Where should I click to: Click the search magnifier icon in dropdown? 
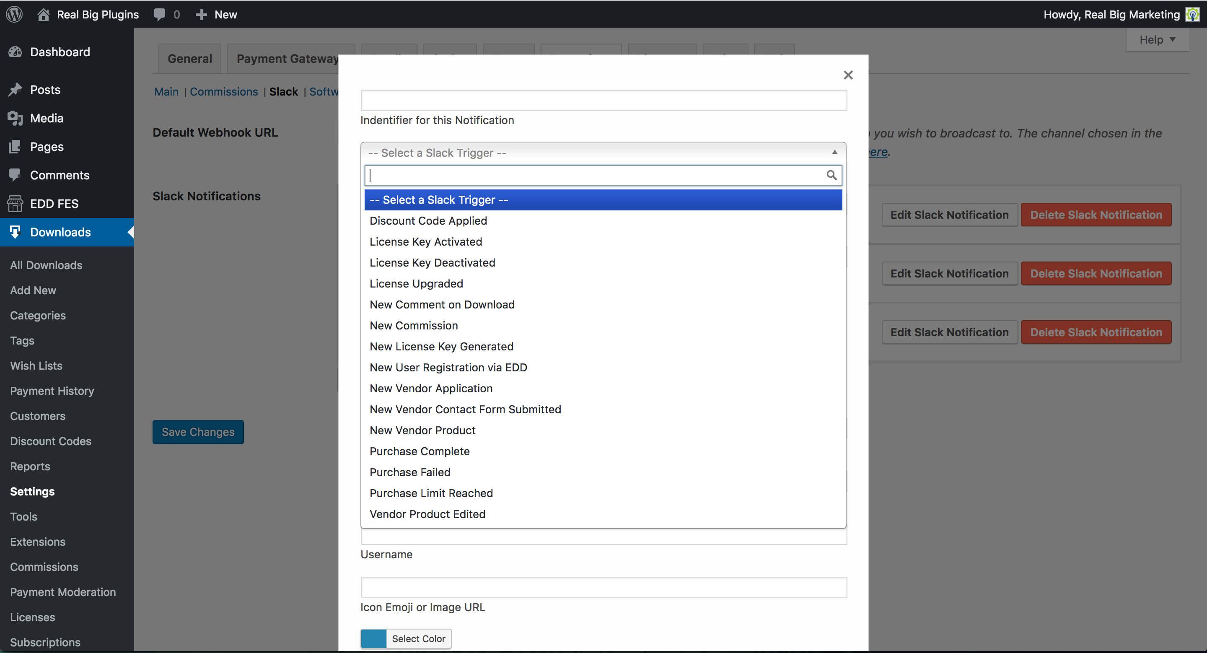(831, 175)
